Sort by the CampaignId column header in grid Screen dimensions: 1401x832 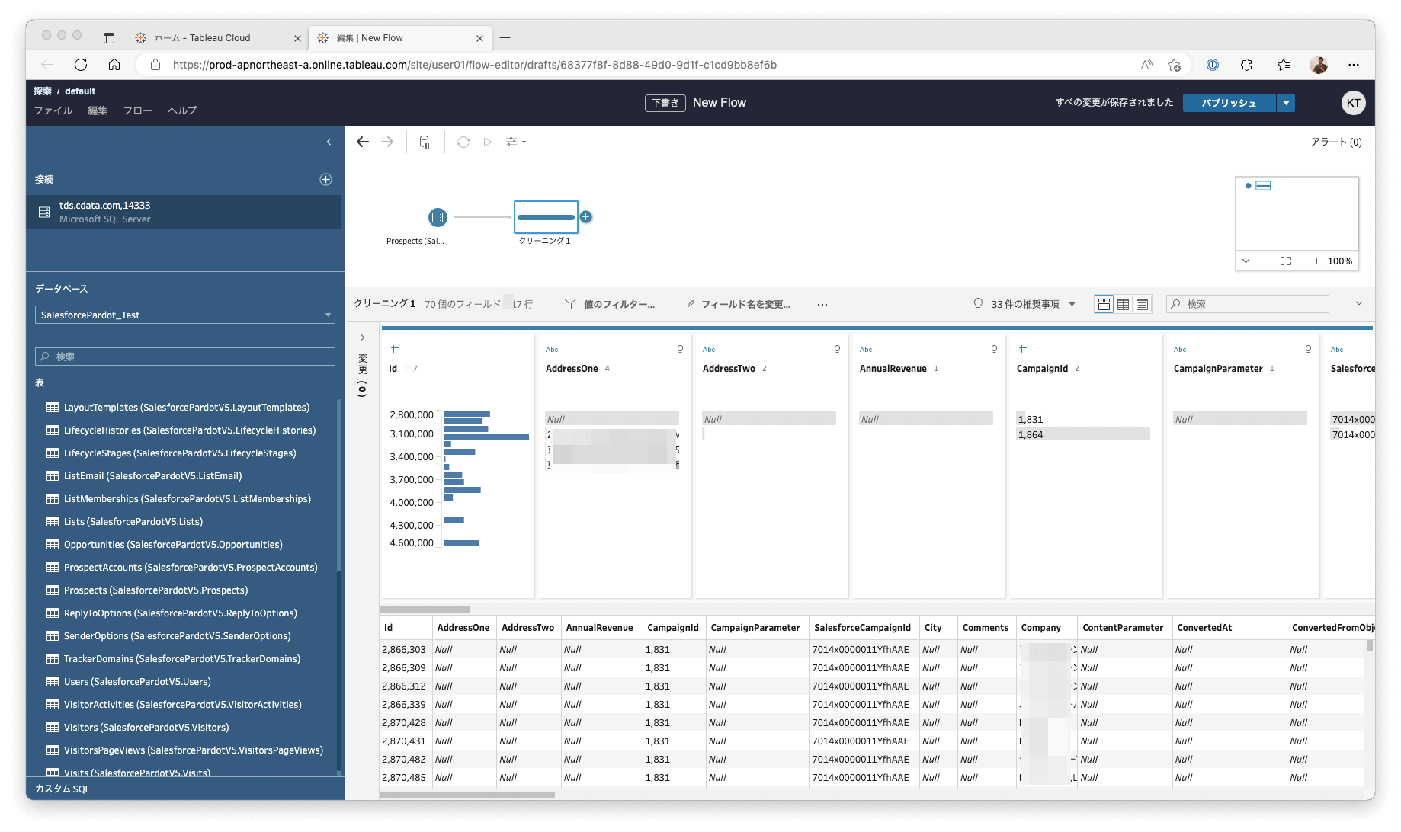673,628
